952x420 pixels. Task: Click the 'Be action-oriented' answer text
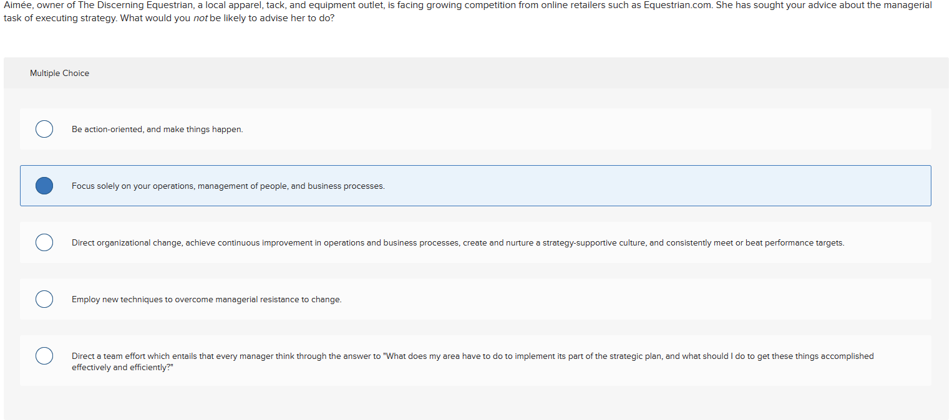tap(158, 129)
